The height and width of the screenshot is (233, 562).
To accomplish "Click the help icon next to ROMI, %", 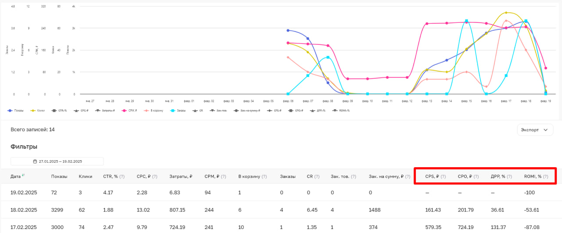I will point(545,177).
